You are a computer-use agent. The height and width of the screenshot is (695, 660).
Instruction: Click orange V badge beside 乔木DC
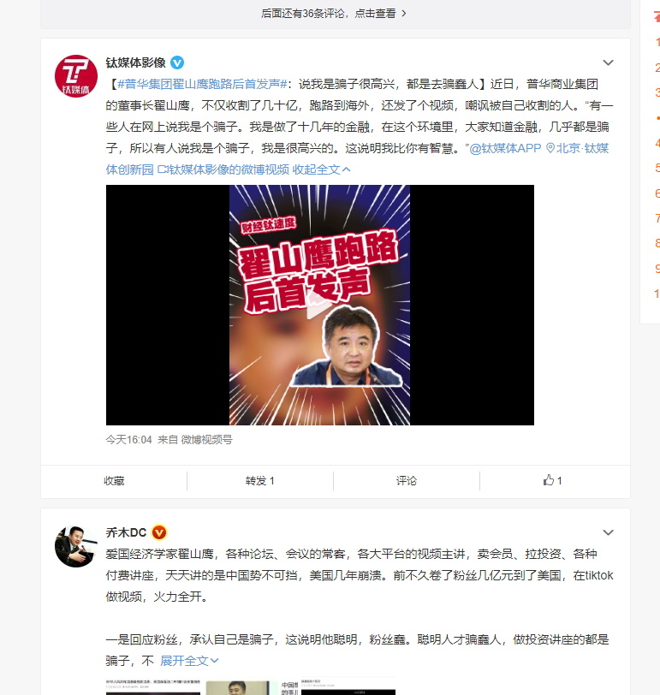159,532
